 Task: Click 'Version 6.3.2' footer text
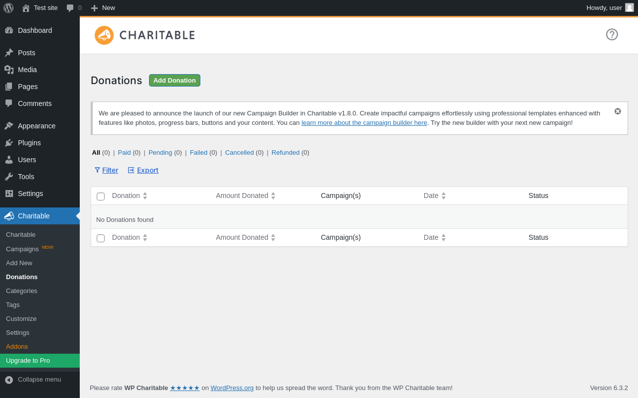pyautogui.click(x=609, y=388)
